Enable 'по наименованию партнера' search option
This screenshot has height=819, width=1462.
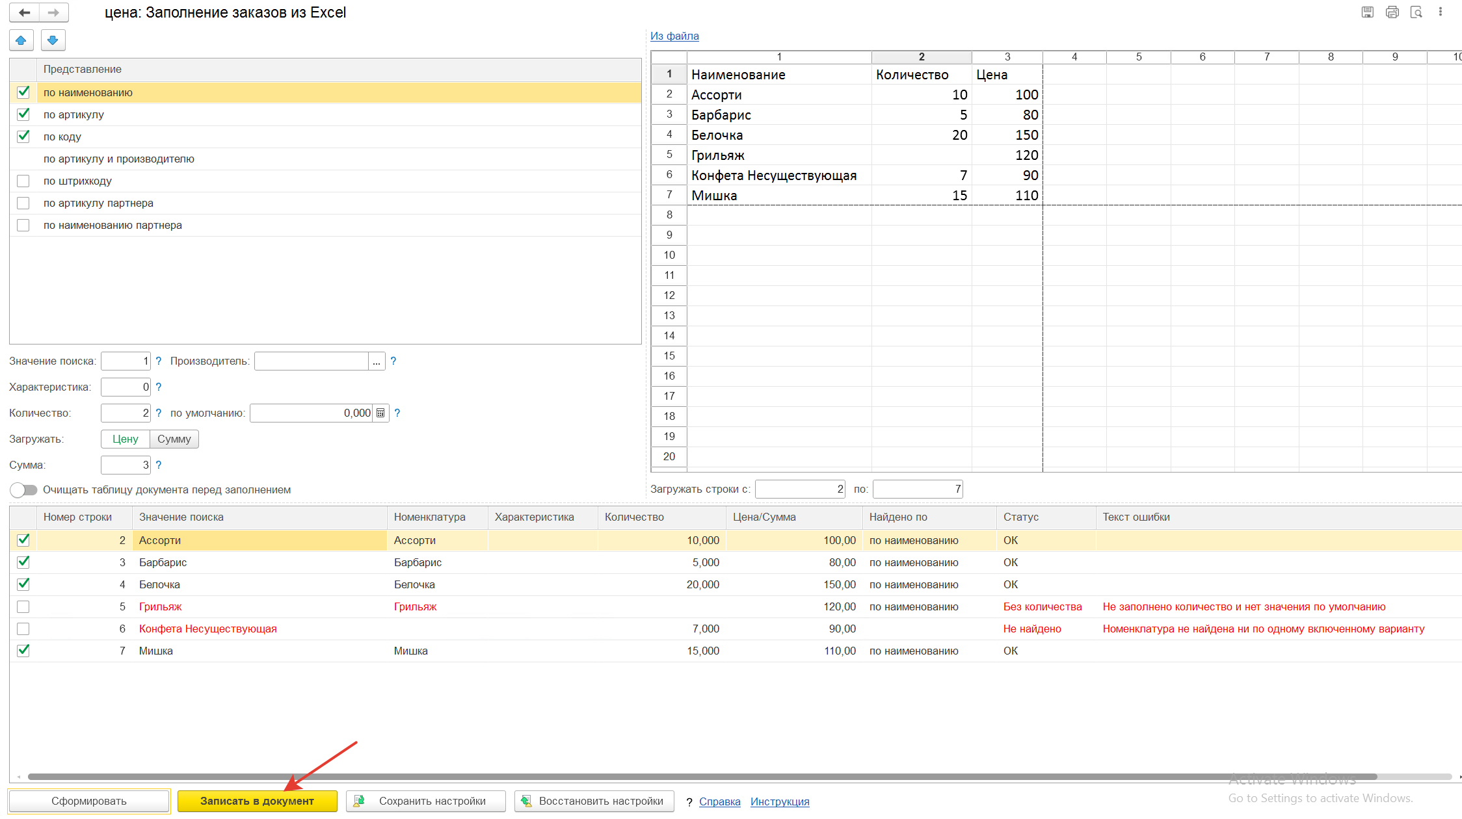[23, 225]
